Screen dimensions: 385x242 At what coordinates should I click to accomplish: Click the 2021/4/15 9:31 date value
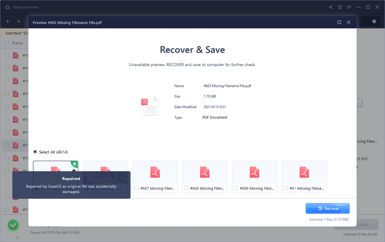point(214,107)
